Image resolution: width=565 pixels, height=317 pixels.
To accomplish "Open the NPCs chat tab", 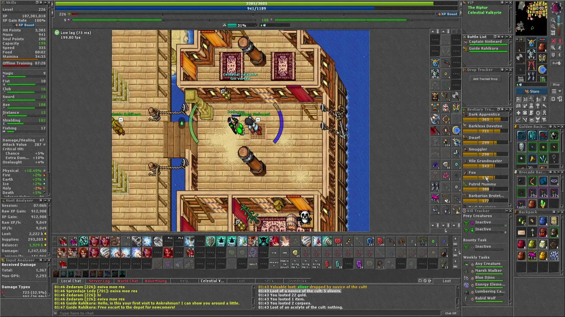I will 269,281.
